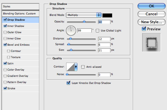The width and height of the screenshot is (167, 110).
Task: Click the Noise slider handle
Action: [x=67, y=74]
